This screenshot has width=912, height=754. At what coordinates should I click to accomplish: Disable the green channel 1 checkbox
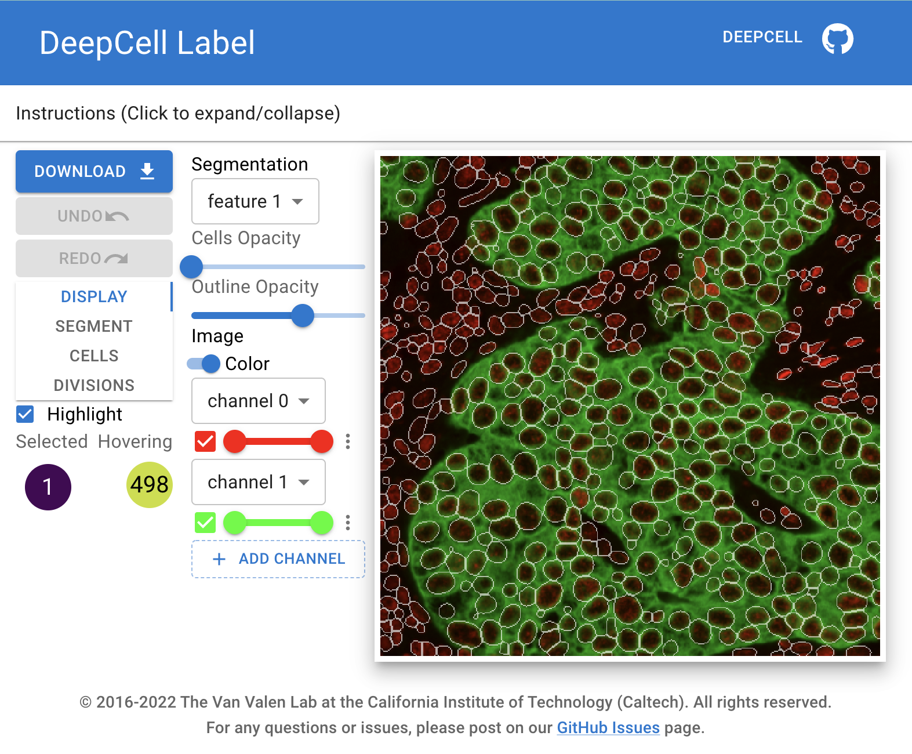click(x=205, y=523)
